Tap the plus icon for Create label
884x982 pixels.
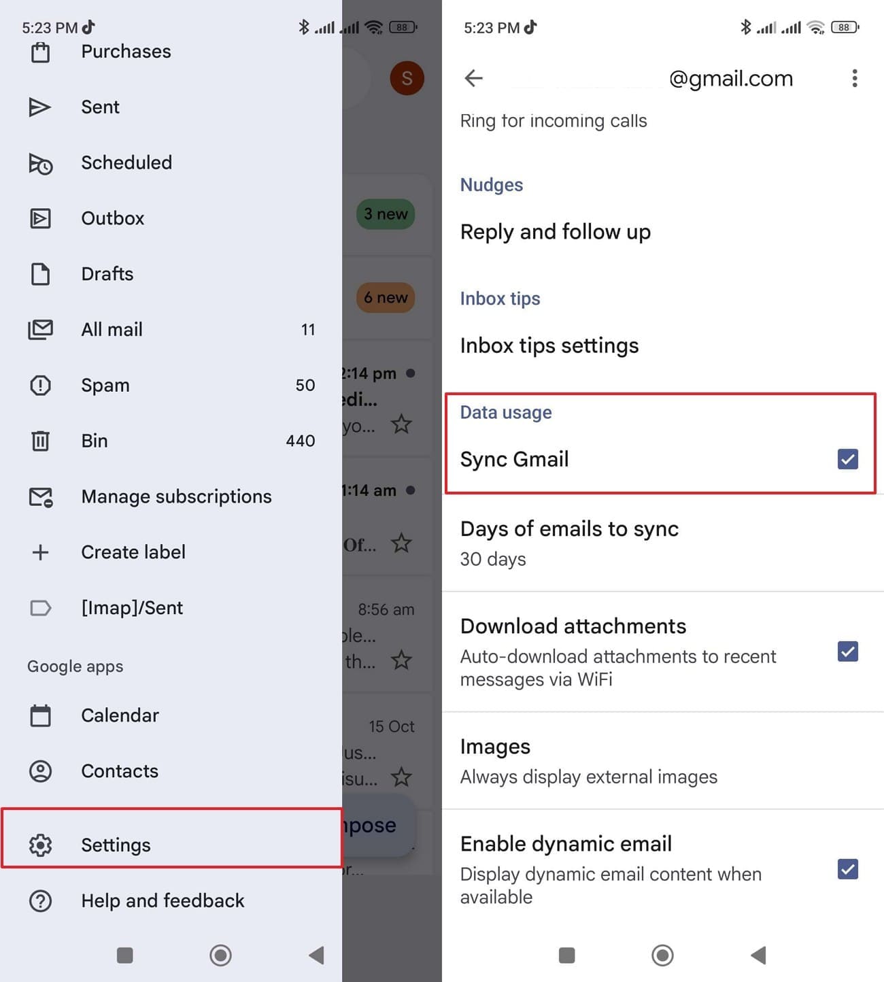(40, 552)
